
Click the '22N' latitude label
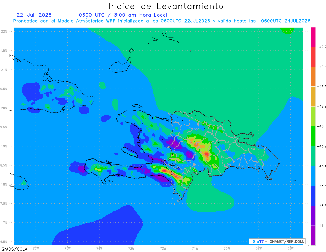point(4,31)
